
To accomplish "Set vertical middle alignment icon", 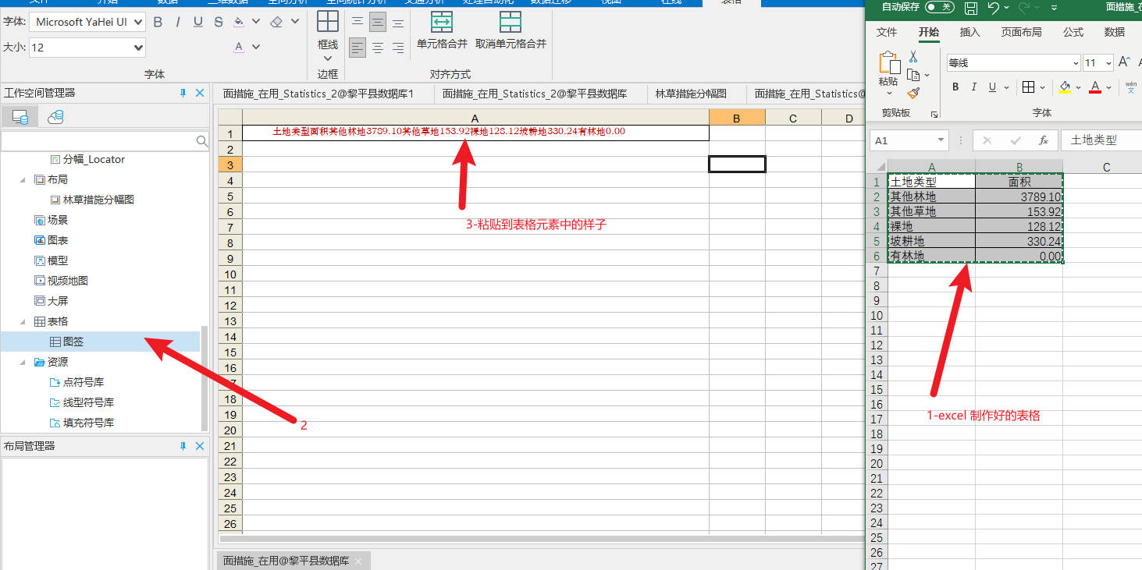I will [x=378, y=23].
